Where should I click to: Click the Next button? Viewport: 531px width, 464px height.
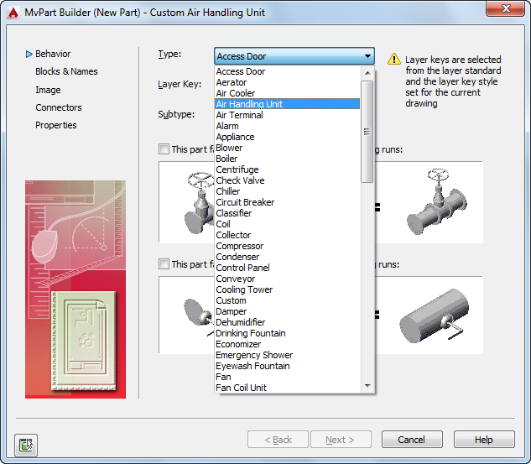click(x=341, y=440)
